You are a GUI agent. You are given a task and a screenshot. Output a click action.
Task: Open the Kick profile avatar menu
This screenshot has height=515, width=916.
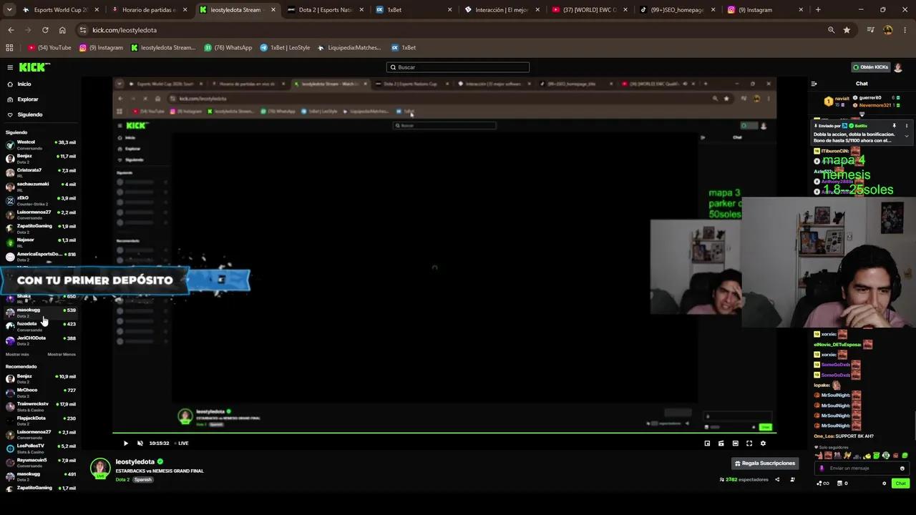pos(898,67)
